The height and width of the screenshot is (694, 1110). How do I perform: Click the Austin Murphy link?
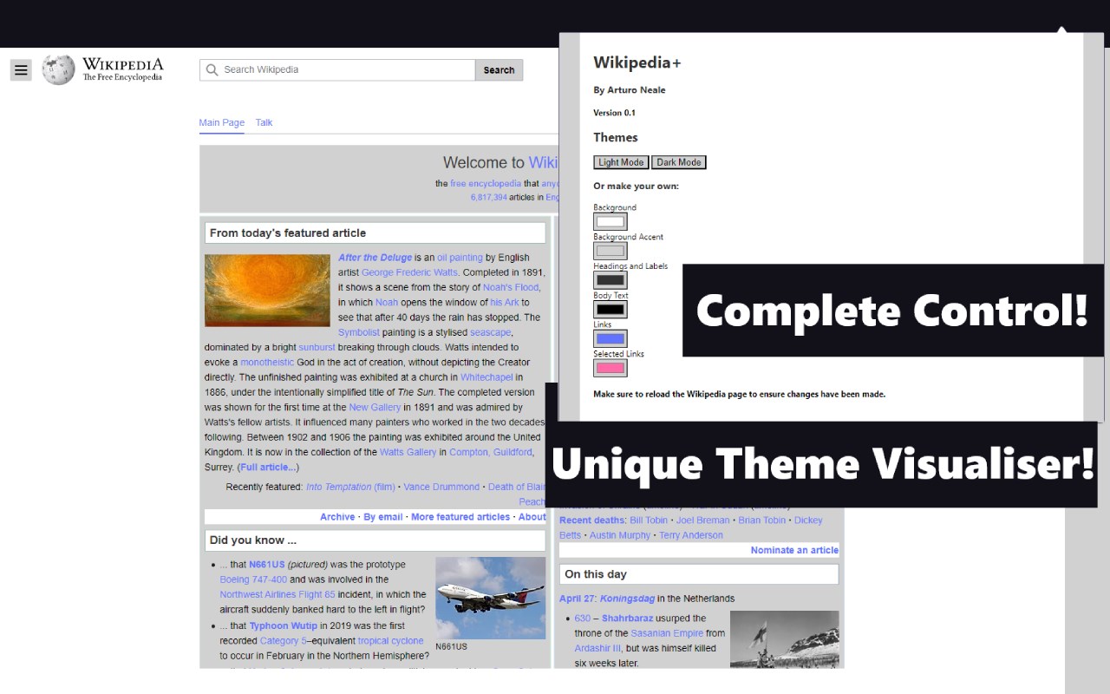click(x=620, y=535)
